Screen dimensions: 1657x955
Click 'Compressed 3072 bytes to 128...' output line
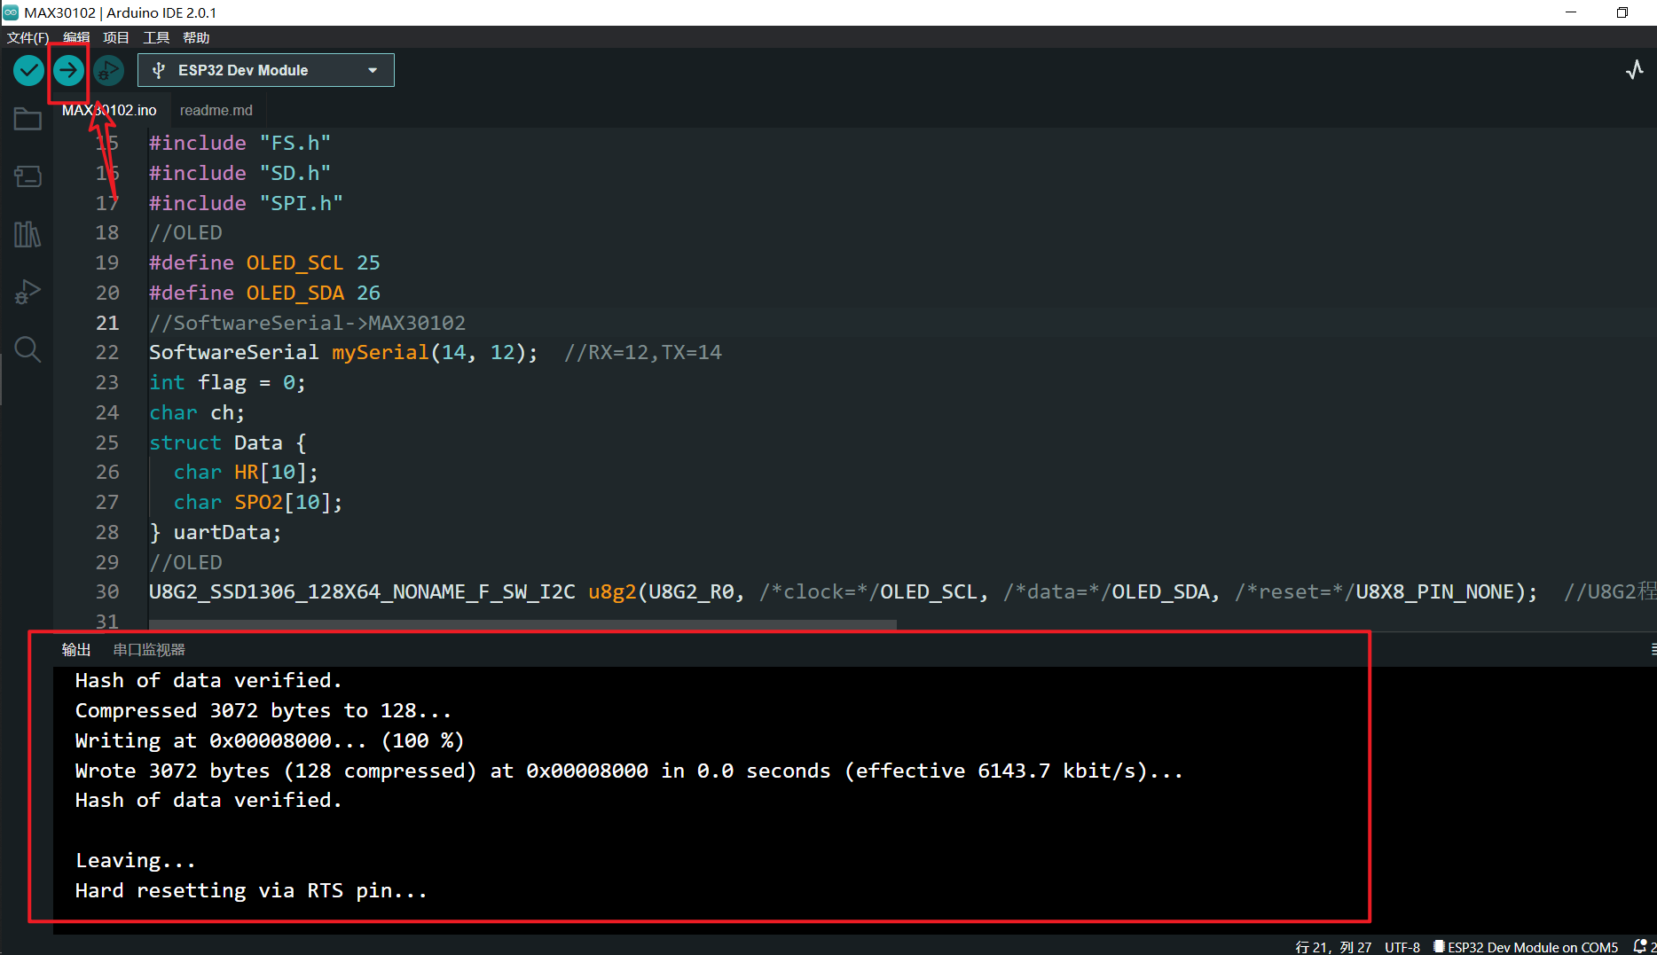coord(263,710)
